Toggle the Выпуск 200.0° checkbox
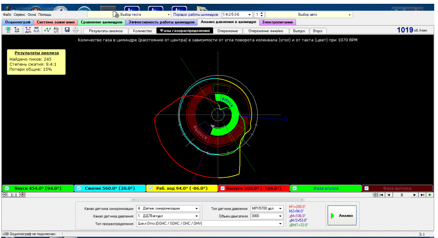Image resolution: width=438 pixels, height=238 pixels. 222,189
